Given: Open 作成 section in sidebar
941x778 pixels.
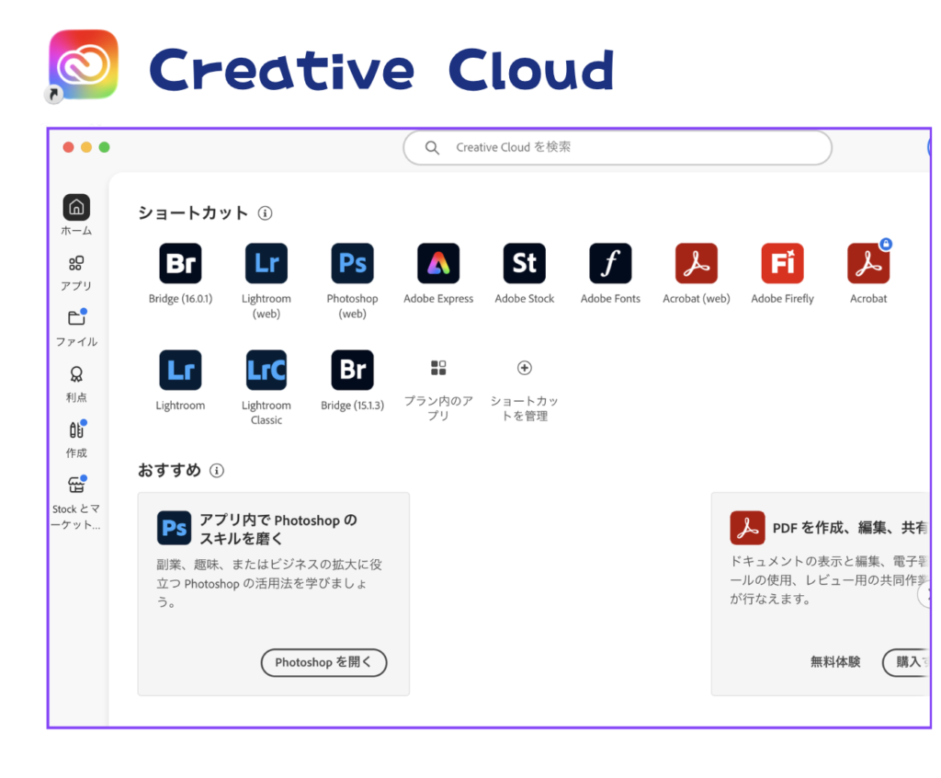Looking at the screenshot, I should [x=76, y=431].
